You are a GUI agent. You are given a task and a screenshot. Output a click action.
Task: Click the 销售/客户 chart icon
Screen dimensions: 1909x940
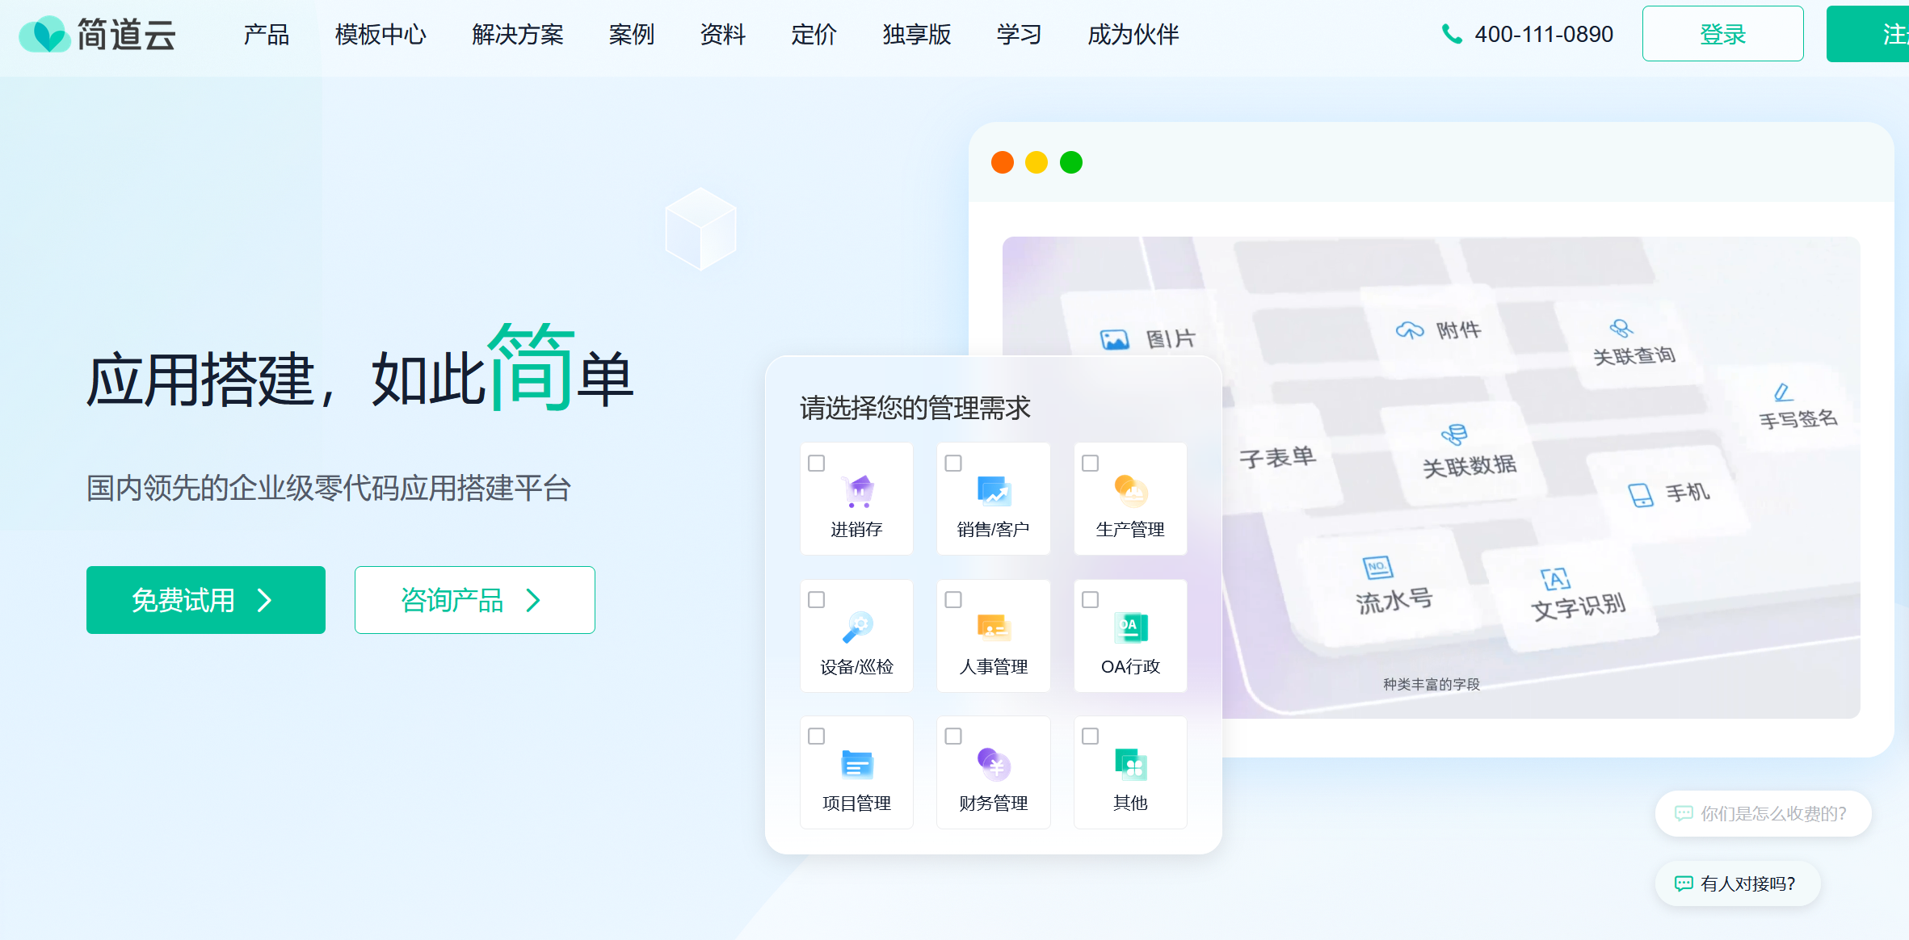click(x=994, y=491)
